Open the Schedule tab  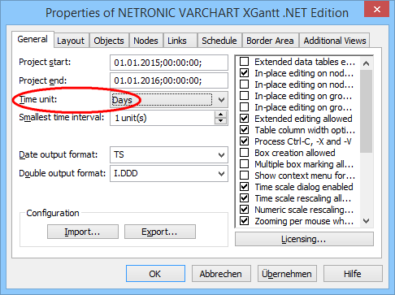coord(219,41)
